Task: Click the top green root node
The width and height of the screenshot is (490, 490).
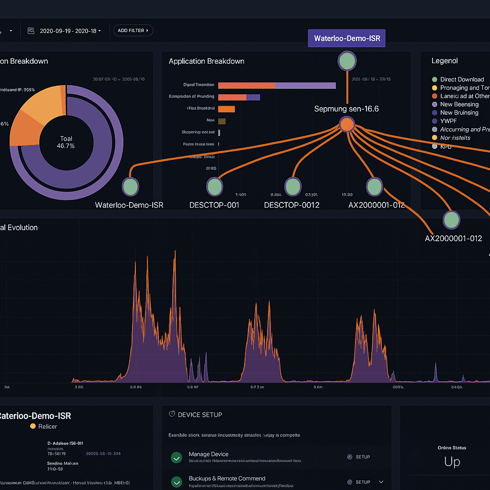Action: click(347, 61)
